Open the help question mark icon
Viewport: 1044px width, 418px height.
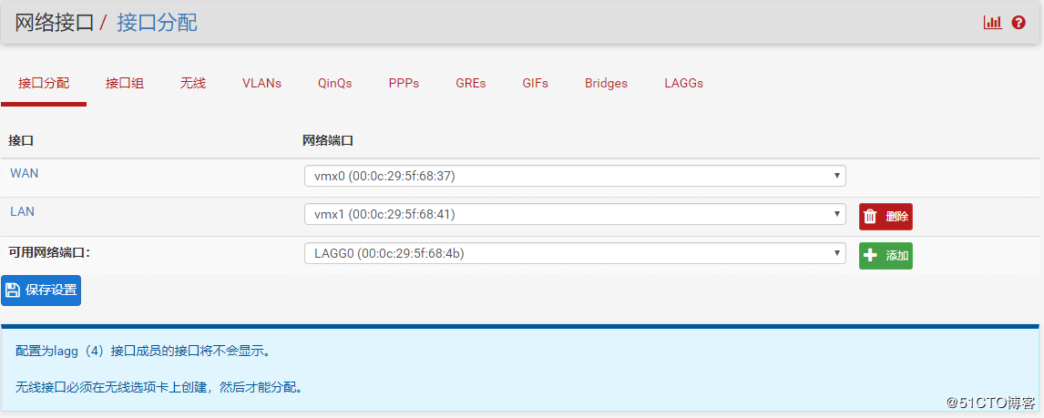[1018, 23]
